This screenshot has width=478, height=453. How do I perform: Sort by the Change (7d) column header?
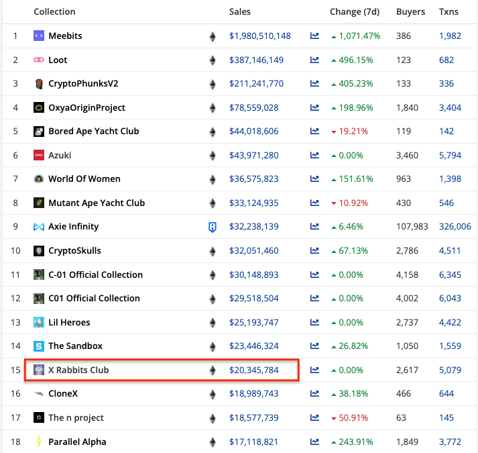355,11
